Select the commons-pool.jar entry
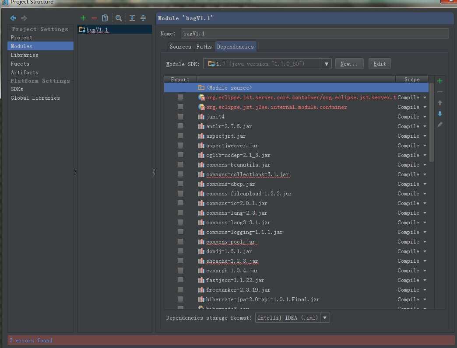This screenshot has width=457, height=348. pyautogui.click(x=296, y=242)
